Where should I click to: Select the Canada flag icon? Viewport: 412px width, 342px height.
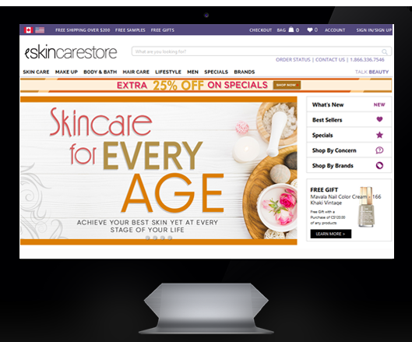click(28, 30)
